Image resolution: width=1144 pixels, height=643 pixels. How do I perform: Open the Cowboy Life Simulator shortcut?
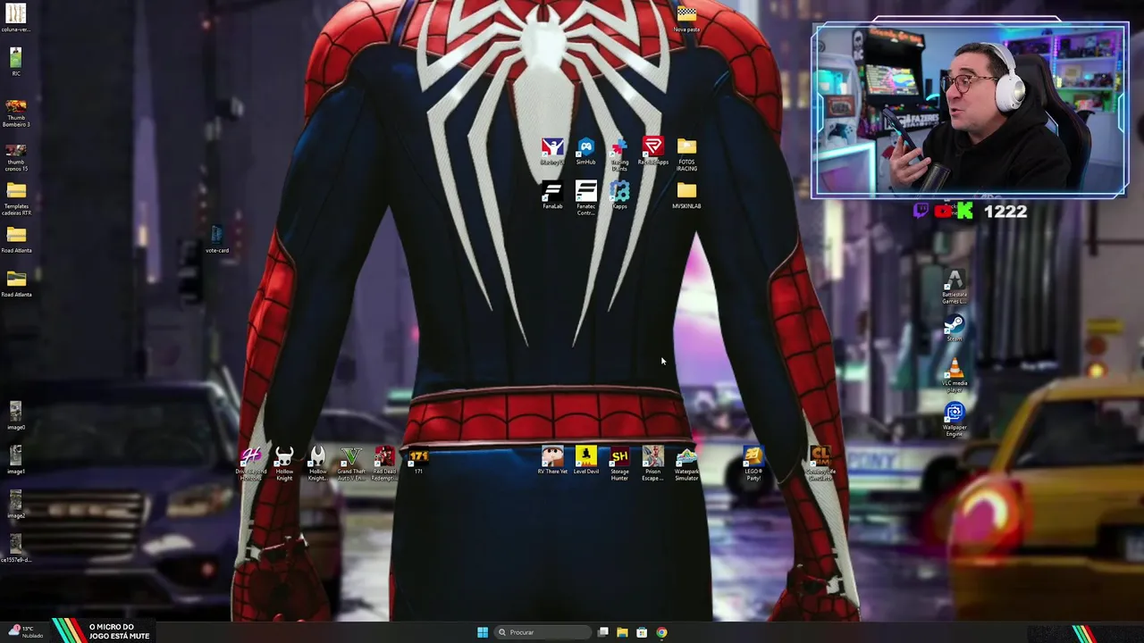point(820,463)
